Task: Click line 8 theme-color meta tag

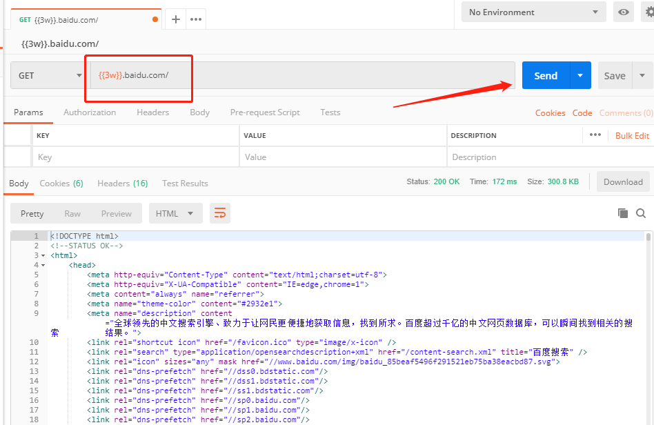Action: coord(185,304)
